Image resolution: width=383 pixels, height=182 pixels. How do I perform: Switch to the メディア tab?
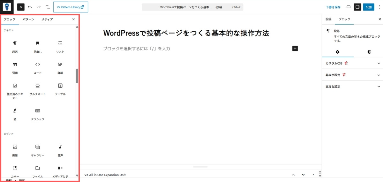[x=47, y=19]
